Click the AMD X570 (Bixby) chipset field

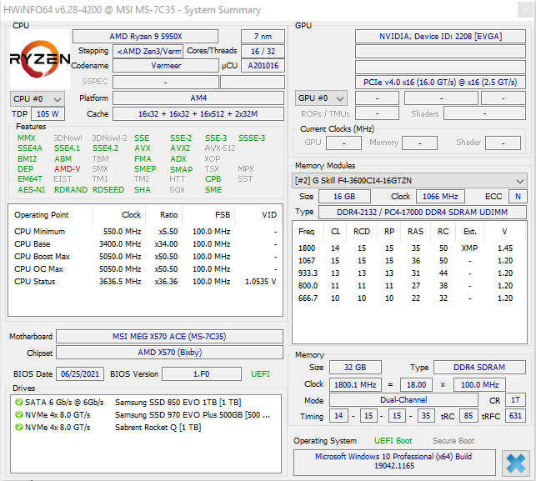169,353
